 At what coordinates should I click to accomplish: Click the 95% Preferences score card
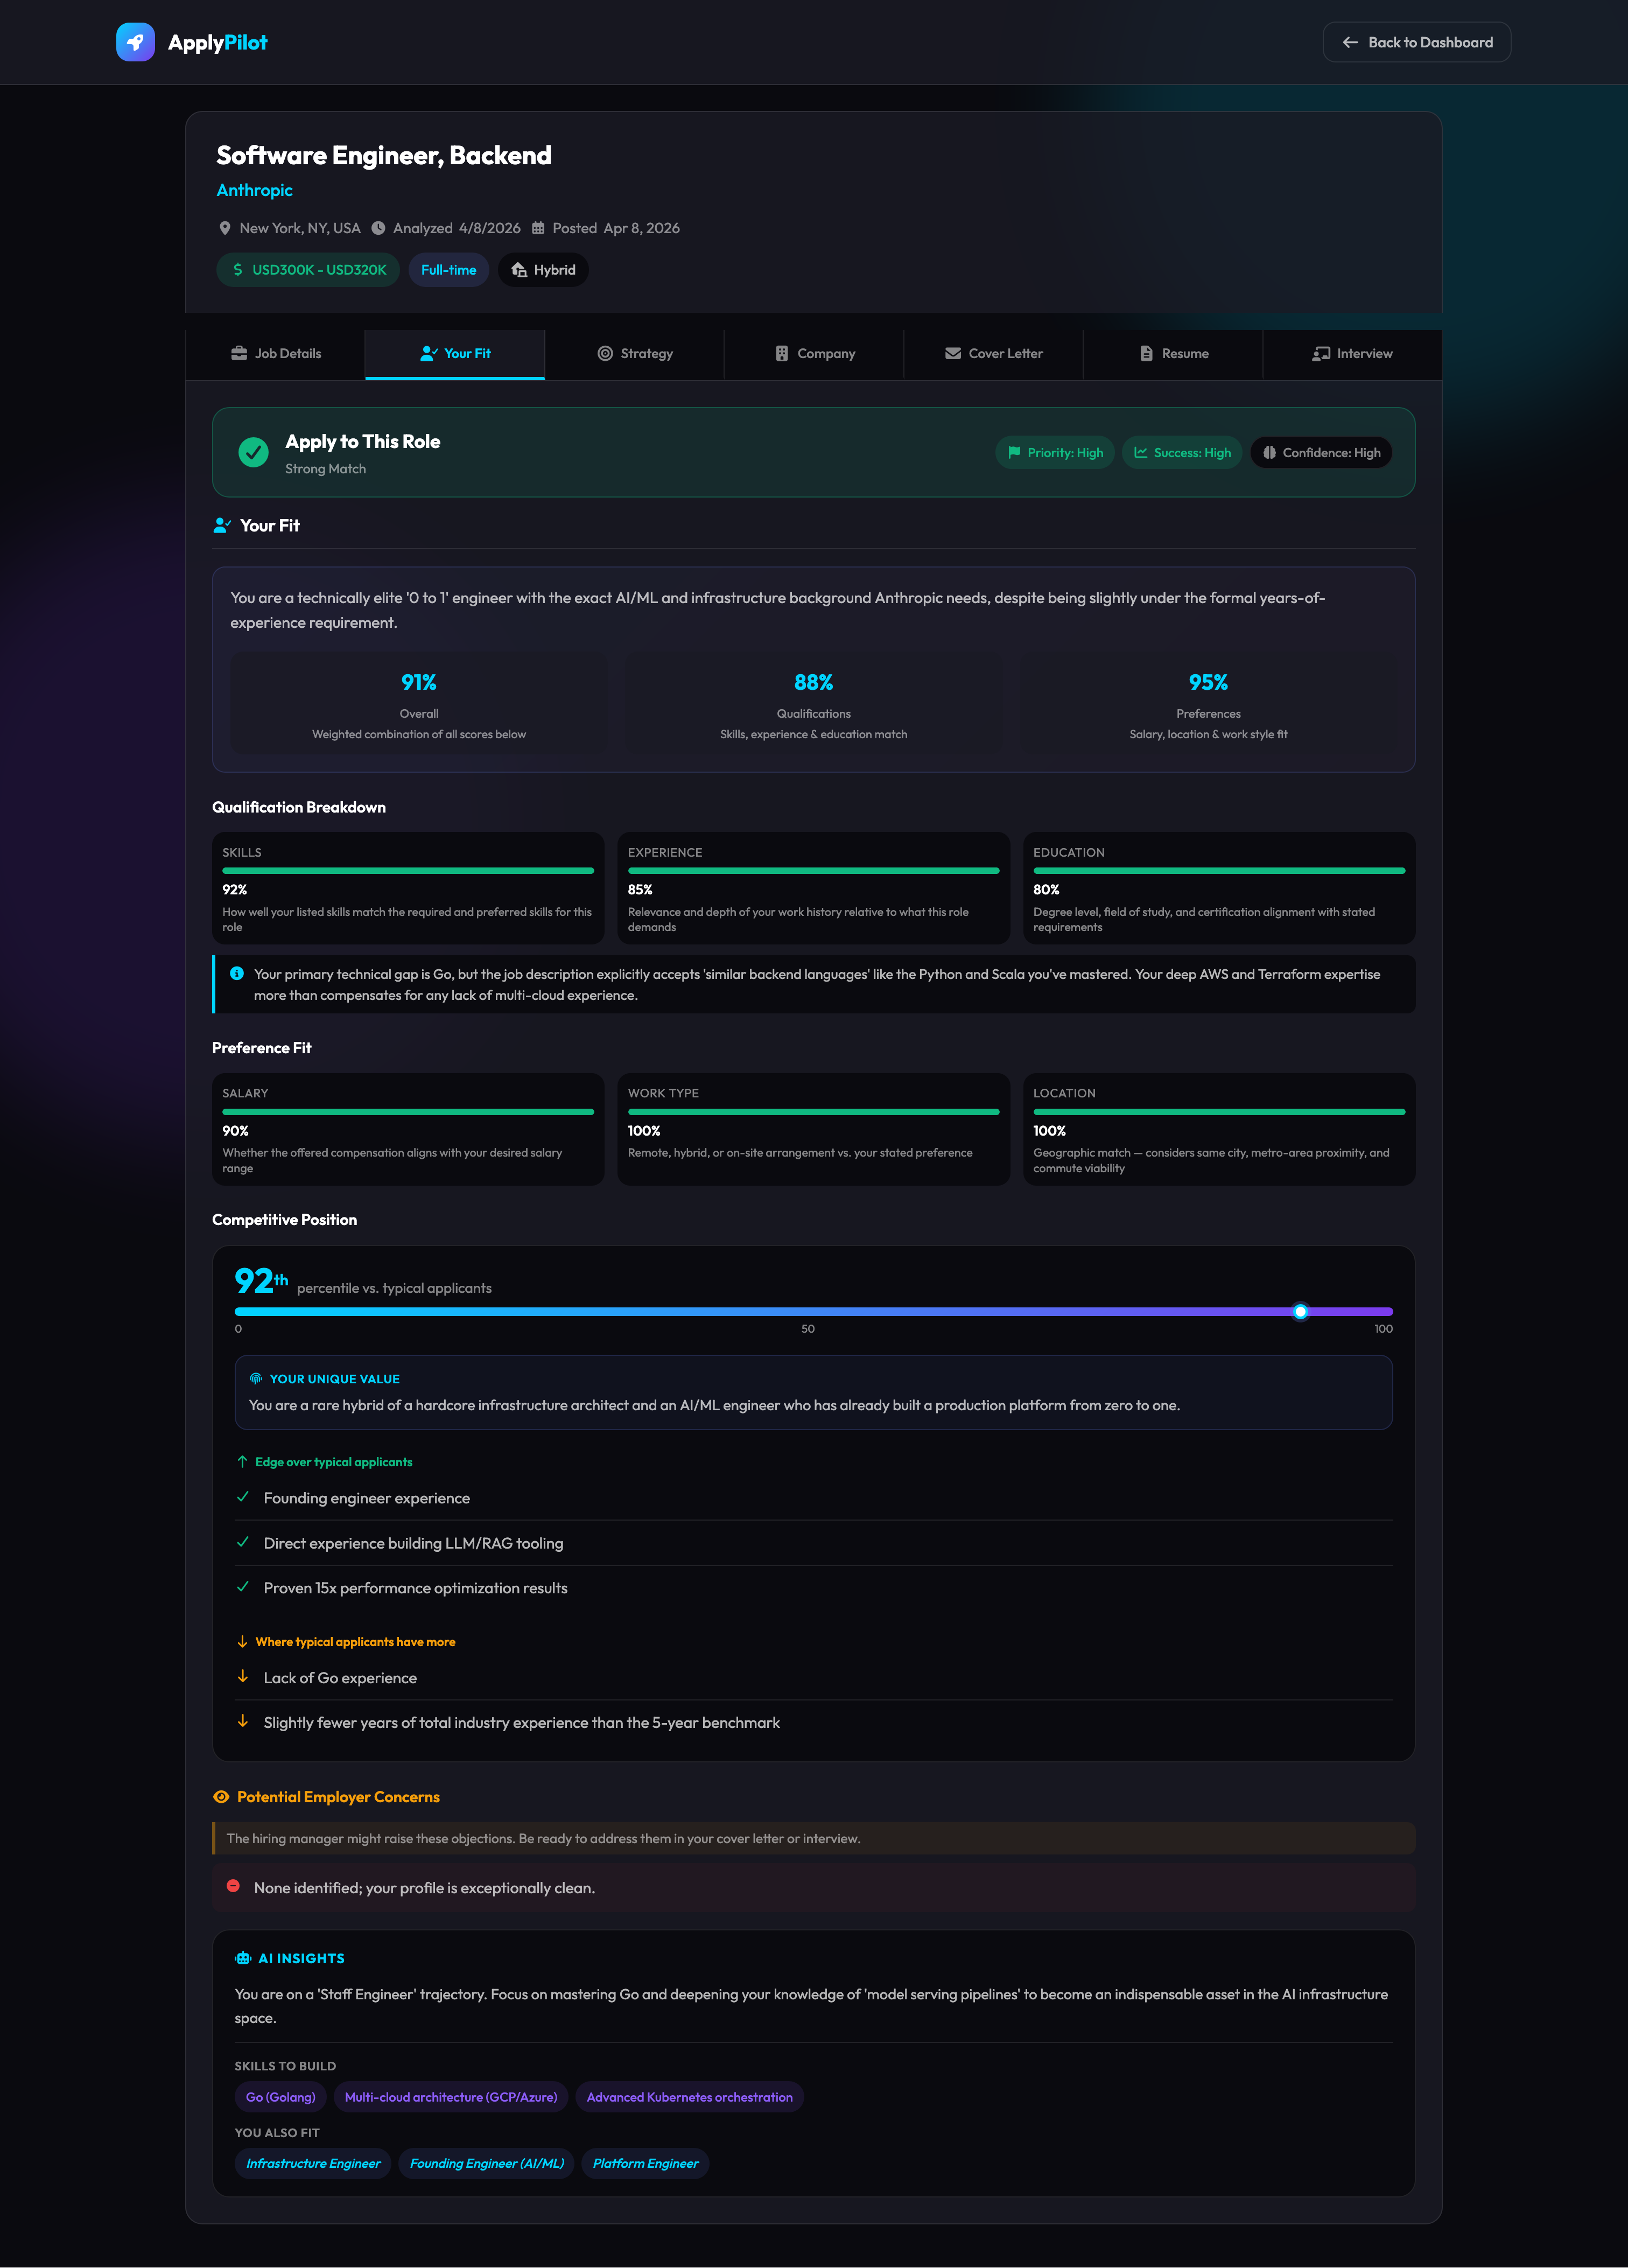[x=1208, y=704]
